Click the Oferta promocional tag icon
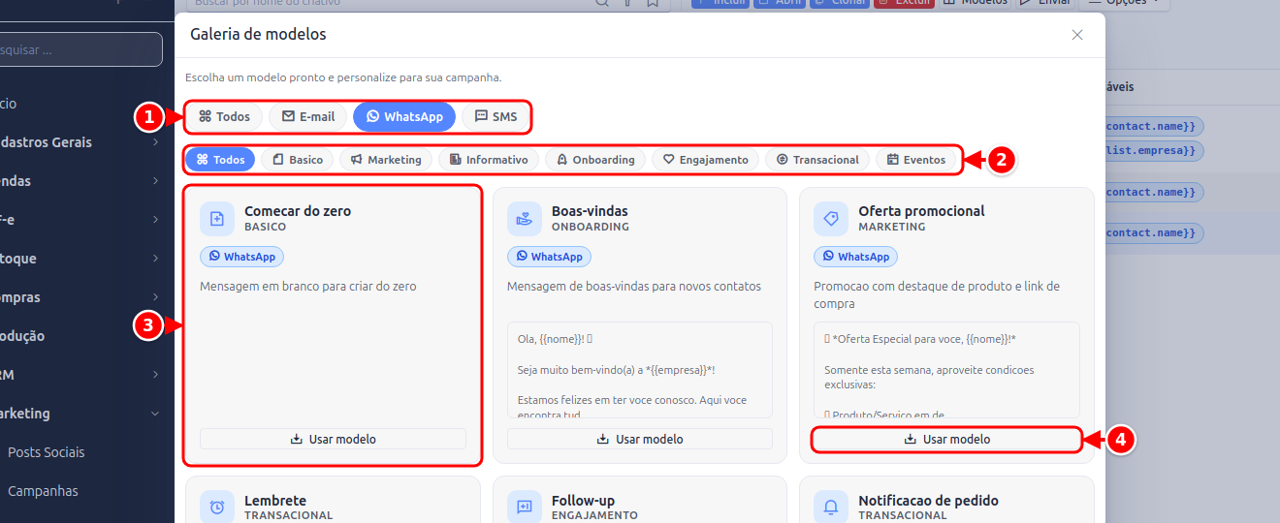The height and width of the screenshot is (523, 1280). coord(831,219)
